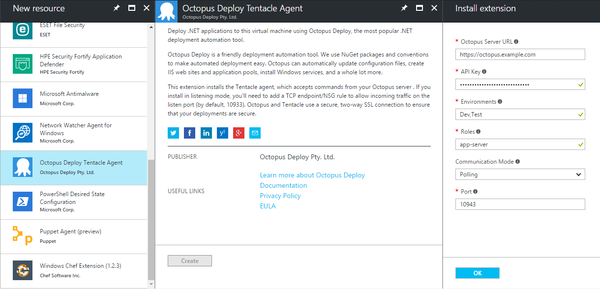This screenshot has width=600, height=289.
Task: Click the Microsoft Antimalware icon
Action: tap(22, 99)
